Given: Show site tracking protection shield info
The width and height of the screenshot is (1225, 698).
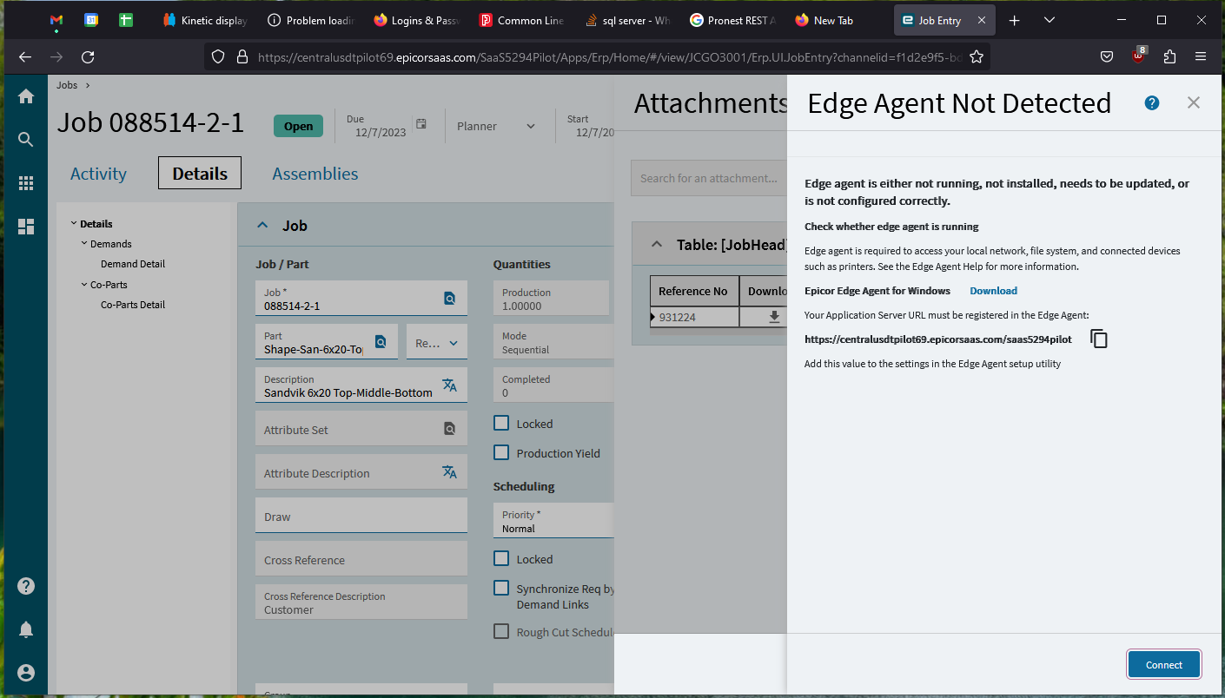Looking at the screenshot, I should click(x=219, y=56).
